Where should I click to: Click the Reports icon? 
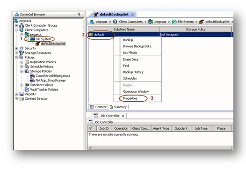click(x=22, y=94)
